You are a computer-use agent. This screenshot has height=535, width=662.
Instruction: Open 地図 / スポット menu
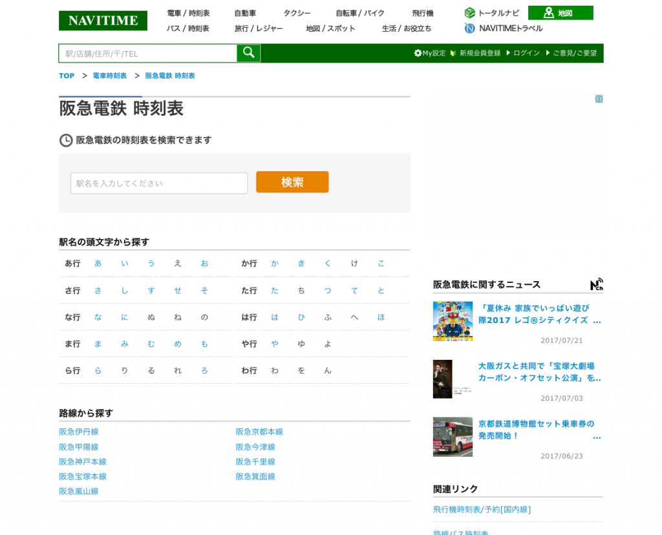(330, 28)
